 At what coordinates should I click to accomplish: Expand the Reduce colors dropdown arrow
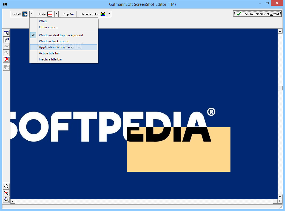pos(109,14)
